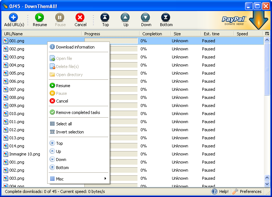The image size is (272, 197).
Task: Click the Help! button in status bar
Action: click(x=220, y=191)
